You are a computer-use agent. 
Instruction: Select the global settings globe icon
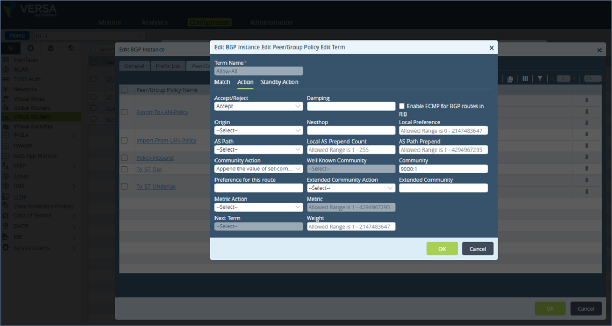coord(70,48)
